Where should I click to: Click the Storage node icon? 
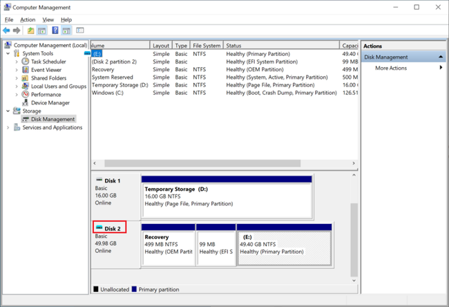(17, 111)
